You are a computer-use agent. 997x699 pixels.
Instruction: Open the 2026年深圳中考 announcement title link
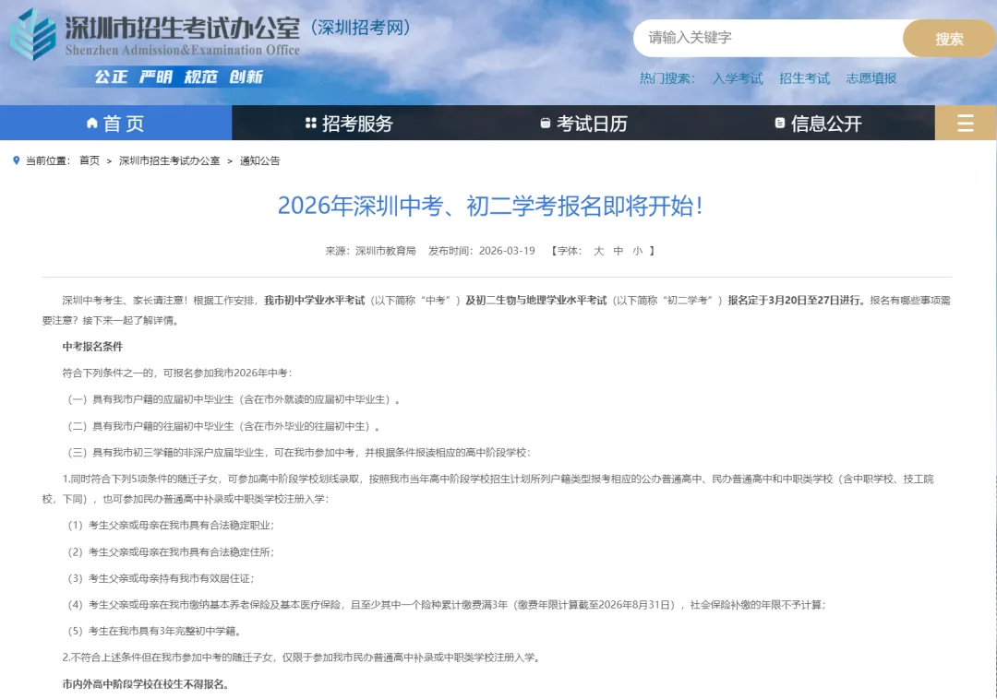pos(498,207)
